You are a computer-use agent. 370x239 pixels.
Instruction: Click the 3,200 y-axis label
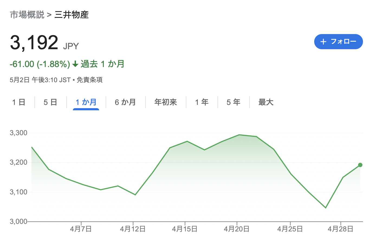(18, 162)
